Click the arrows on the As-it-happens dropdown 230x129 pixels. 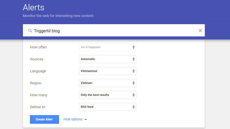tap(133, 47)
